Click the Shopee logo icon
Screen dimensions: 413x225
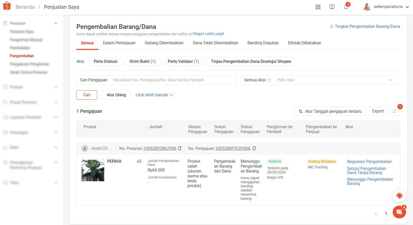pos(7,6)
